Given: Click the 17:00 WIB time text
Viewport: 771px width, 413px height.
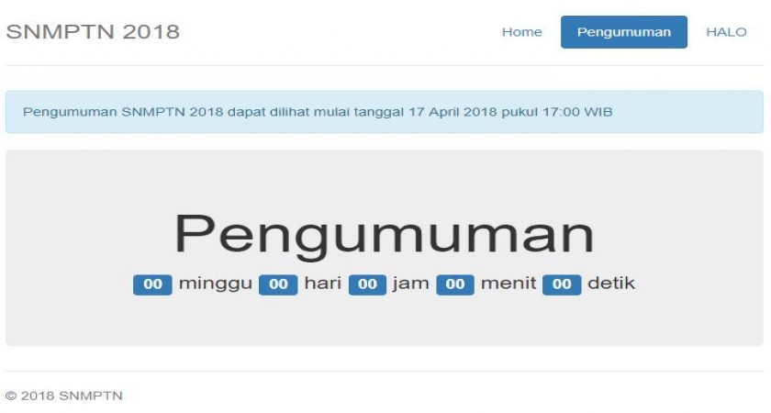Looking at the screenshot, I should [x=577, y=112].
